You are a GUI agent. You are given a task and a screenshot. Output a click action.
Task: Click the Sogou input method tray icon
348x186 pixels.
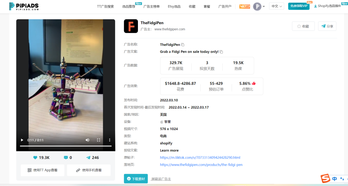[325, 178]
